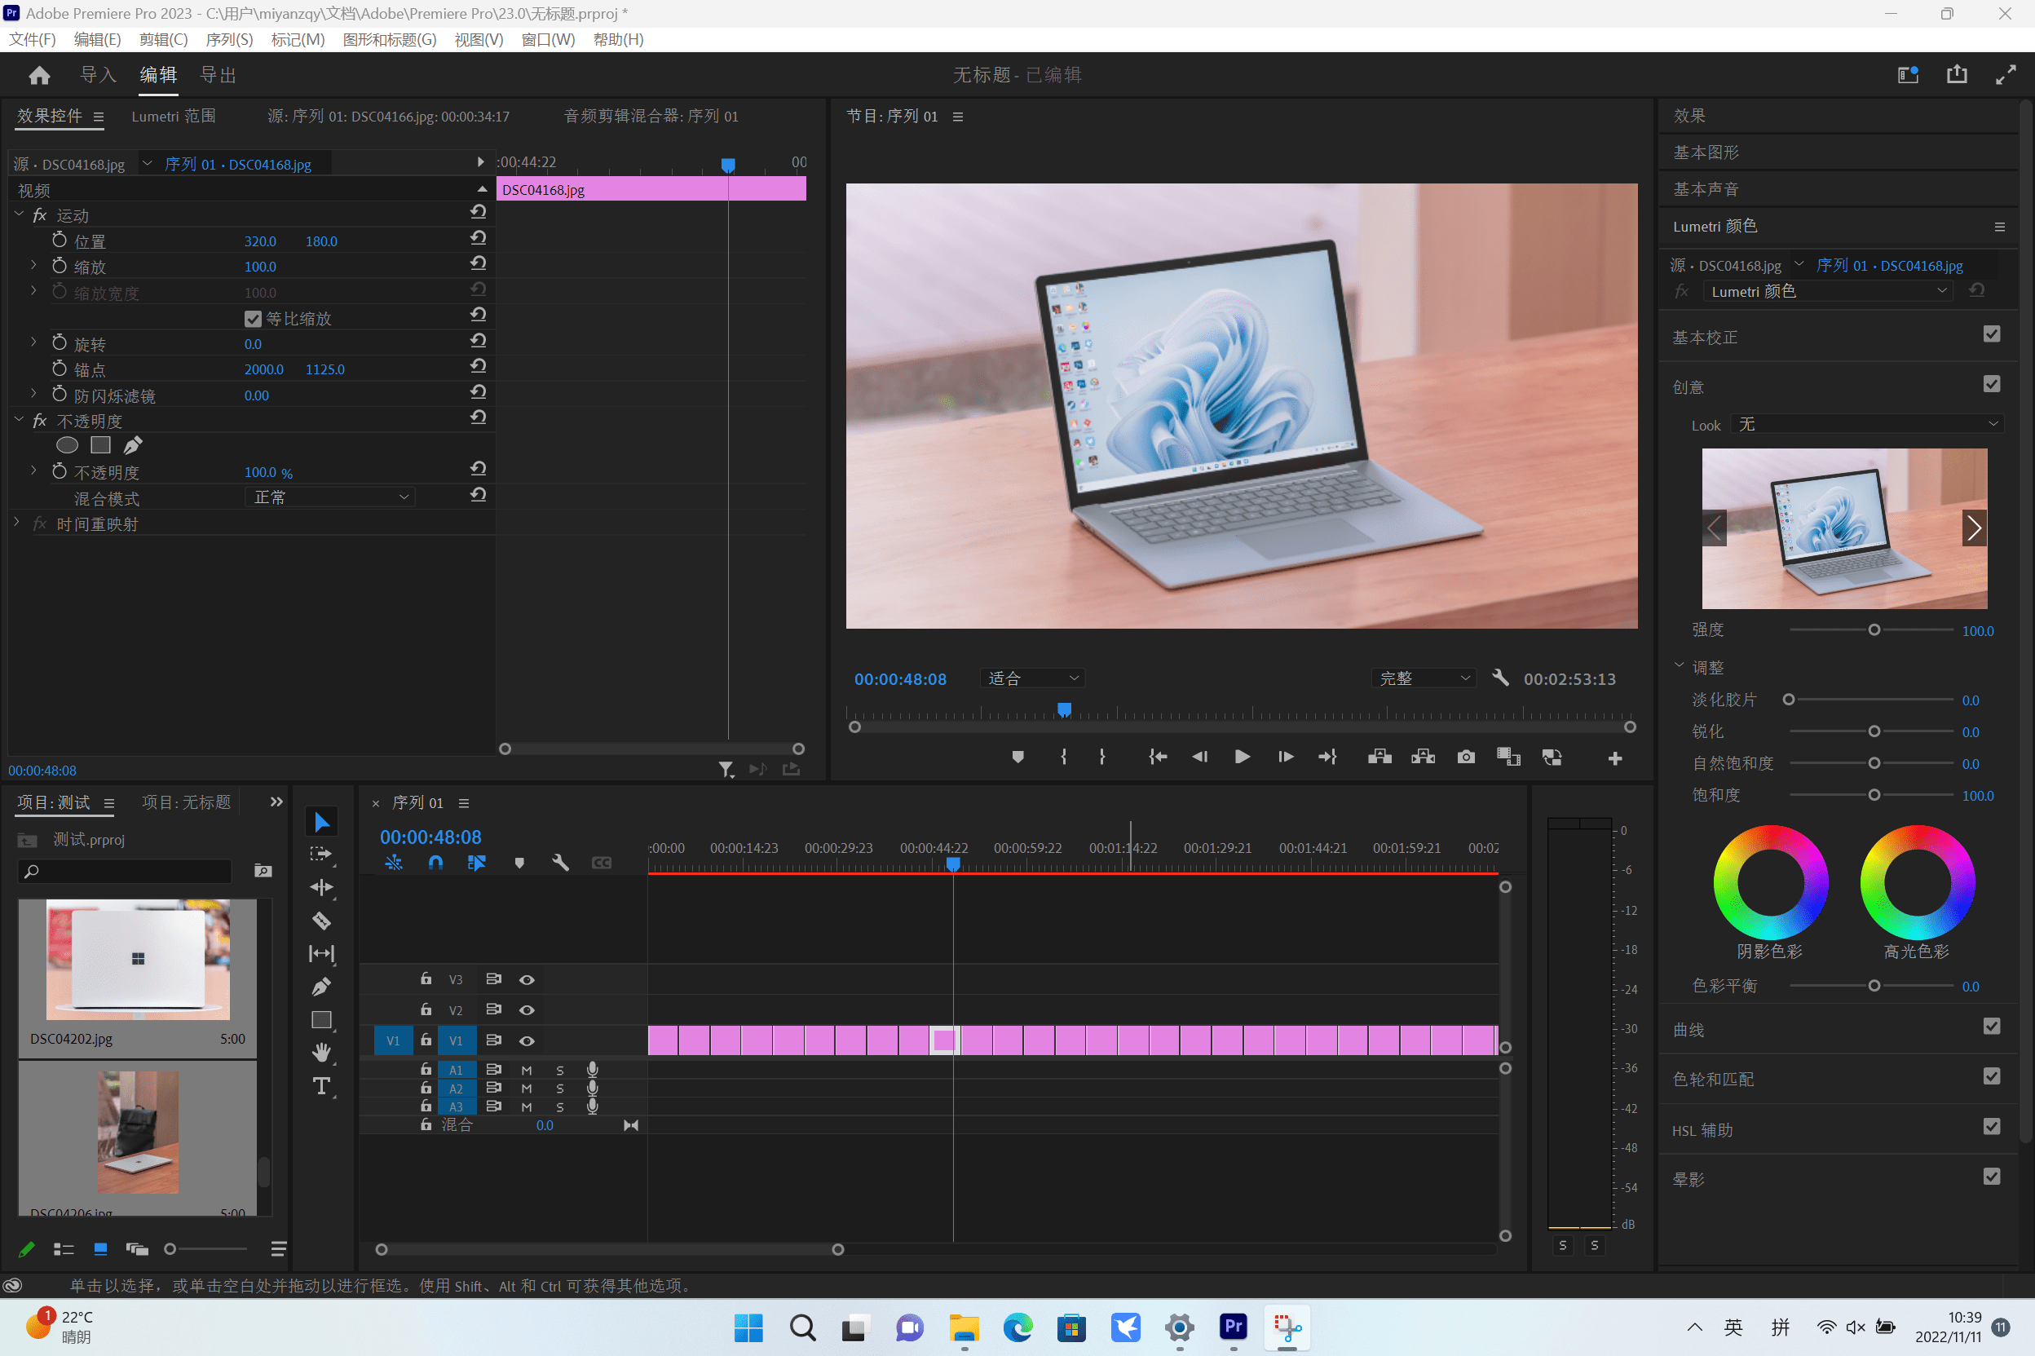This screenshot has height=1356, width=2035.
Task: Toggle the timeline Snap magnet icon
Action: pos(435,862)
